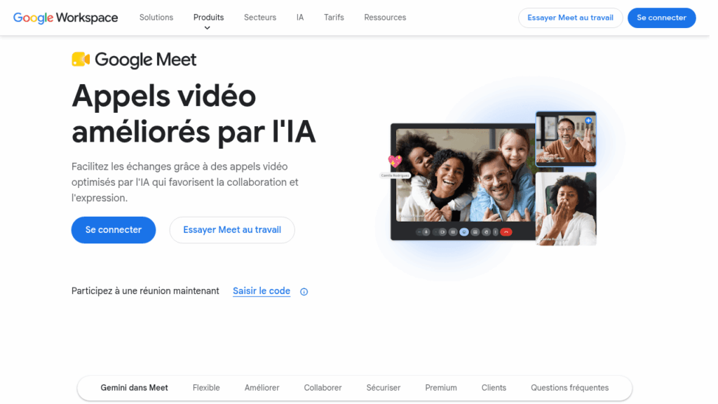Click Essayer Meet au travail in the header
The height and width of the screenshot is (404, 718).
pos(570,18)
